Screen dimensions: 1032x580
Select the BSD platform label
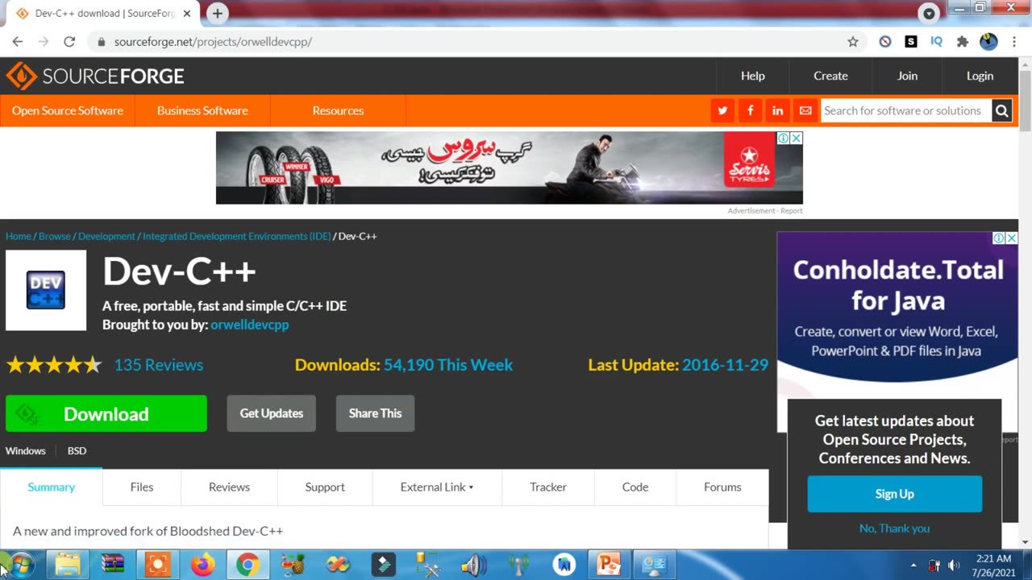77,451
